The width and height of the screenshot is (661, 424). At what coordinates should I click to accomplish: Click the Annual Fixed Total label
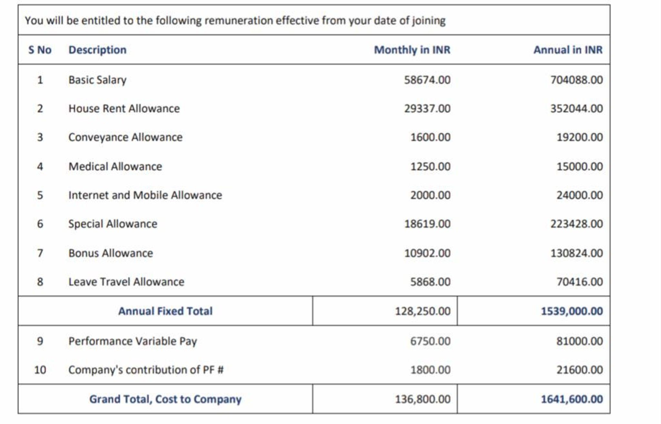[x=165, y=311]
